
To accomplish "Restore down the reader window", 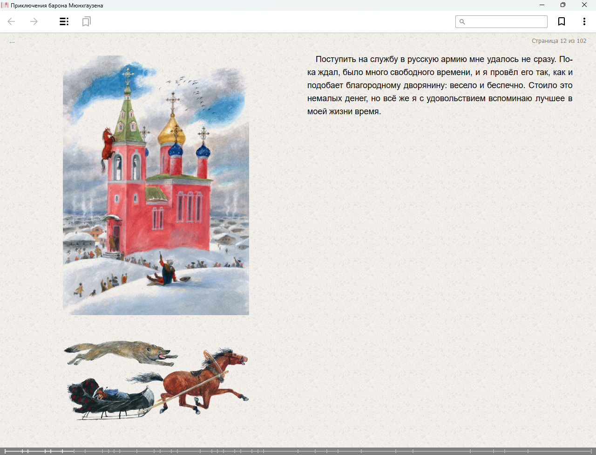I will [563, 5].
